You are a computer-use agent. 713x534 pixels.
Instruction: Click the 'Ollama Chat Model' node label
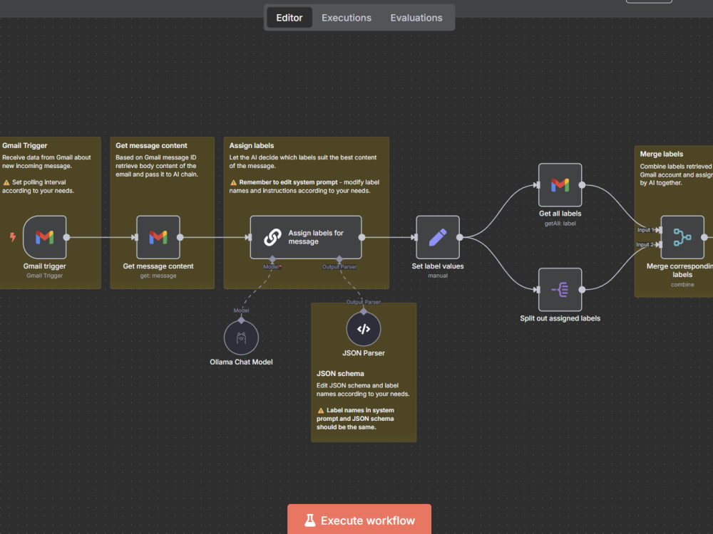click(x=241, y=362)
